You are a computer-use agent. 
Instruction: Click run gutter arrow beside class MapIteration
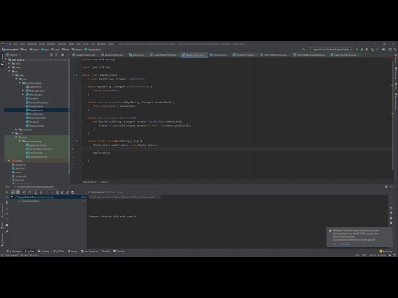[x=76, y=75]
